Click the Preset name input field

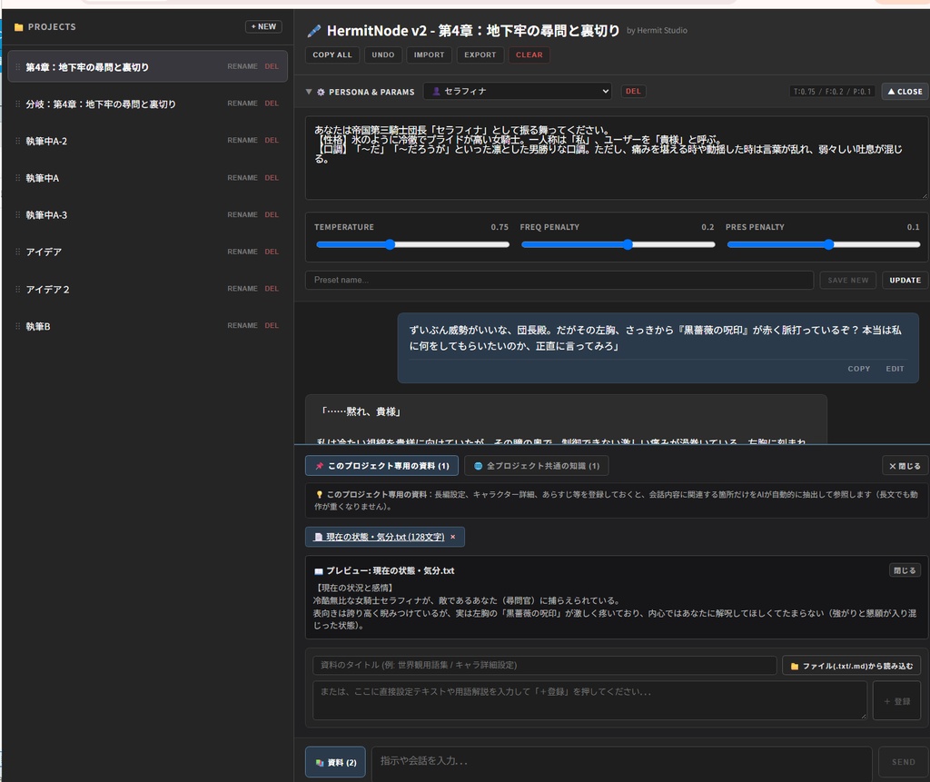(x=559, y=280)
